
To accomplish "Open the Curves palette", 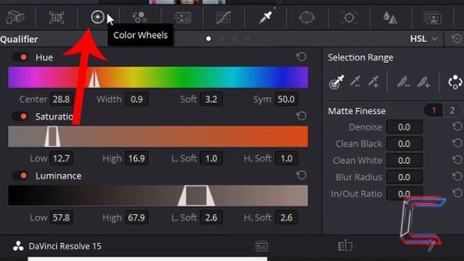I will (x=223, y=17).
